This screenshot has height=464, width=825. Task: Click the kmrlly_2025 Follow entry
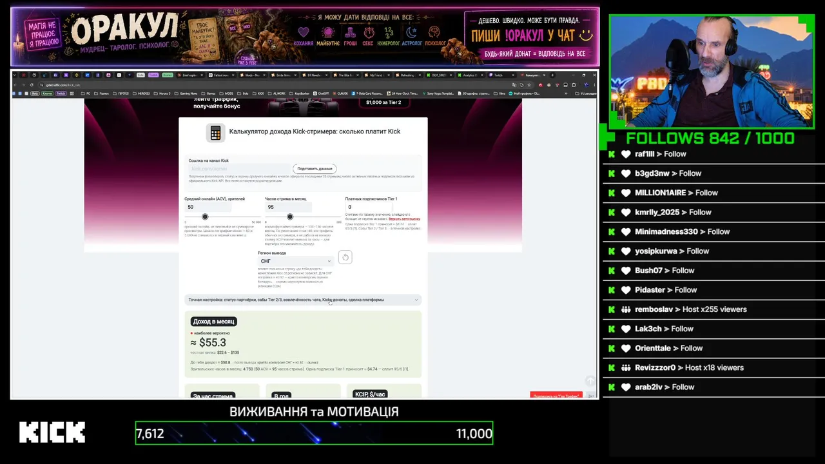673,212
